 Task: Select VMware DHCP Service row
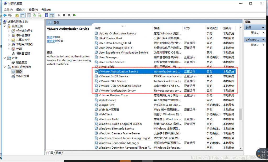tap(165, 76)
